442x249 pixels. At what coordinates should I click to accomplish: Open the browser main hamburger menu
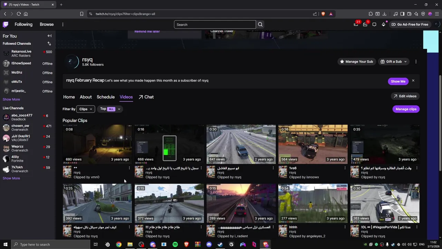(x=437, y=14)
